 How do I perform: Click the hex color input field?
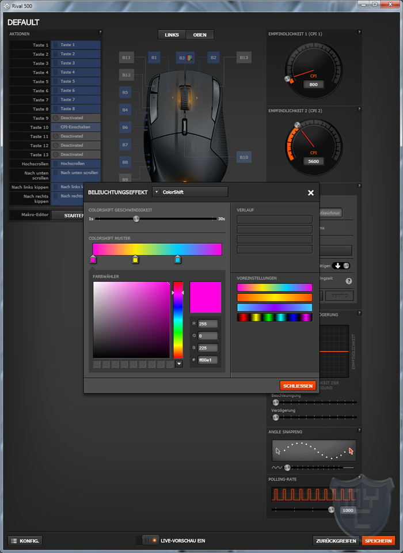click(x=207, y=360)
